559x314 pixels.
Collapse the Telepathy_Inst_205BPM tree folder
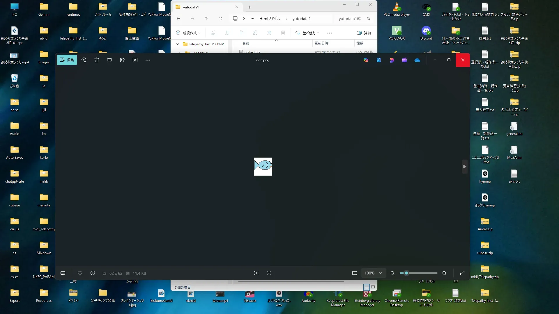pos(178,44)
